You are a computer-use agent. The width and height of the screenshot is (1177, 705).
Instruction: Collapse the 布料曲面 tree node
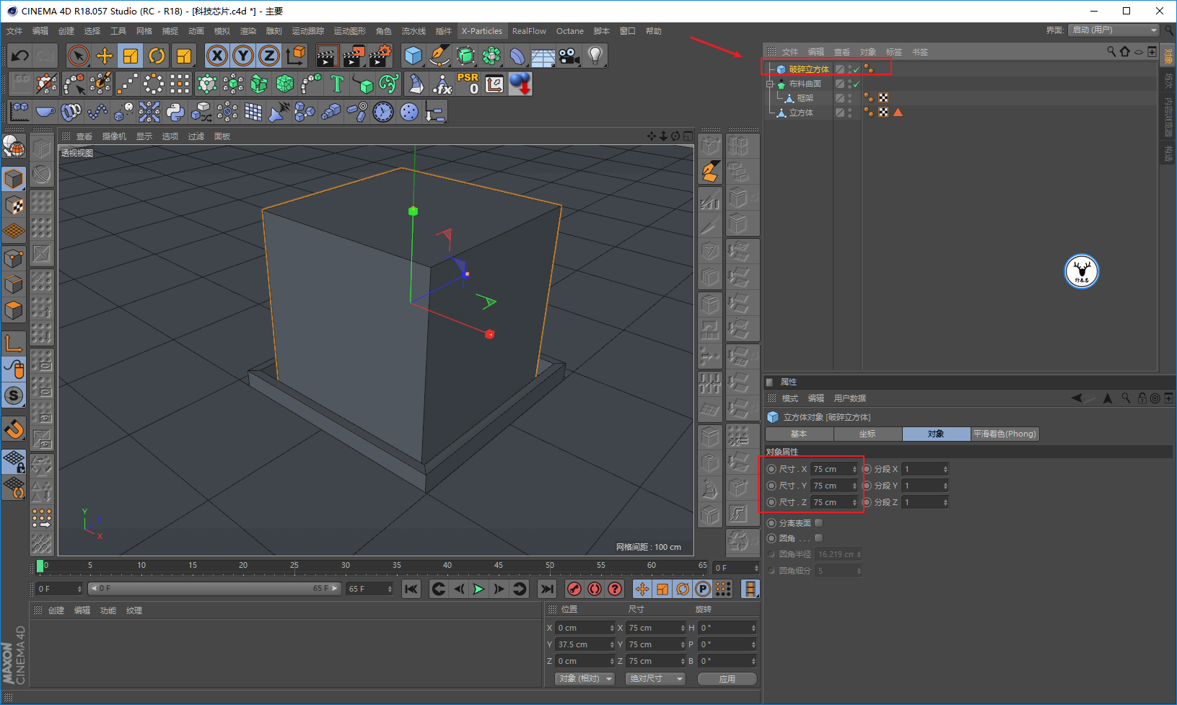tap(770, 84)
